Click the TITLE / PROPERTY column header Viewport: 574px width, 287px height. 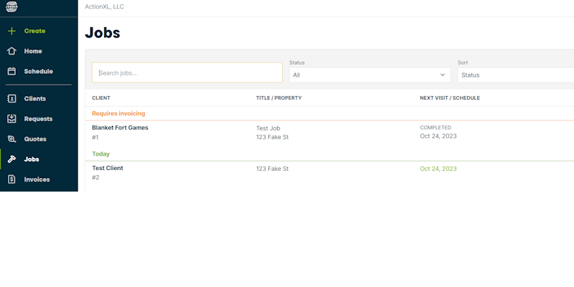(278, 98)
